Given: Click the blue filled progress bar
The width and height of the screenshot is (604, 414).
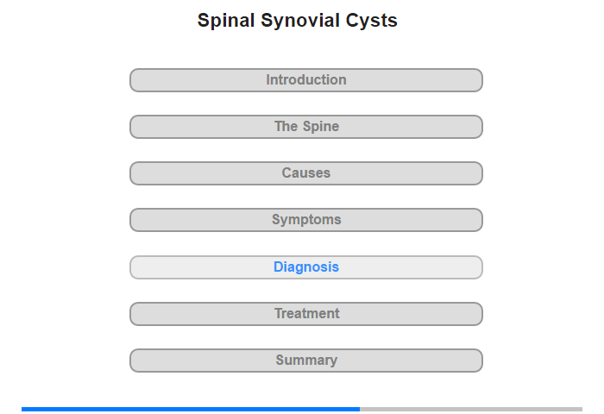Looking at the screenshot, I should [190, 409].
